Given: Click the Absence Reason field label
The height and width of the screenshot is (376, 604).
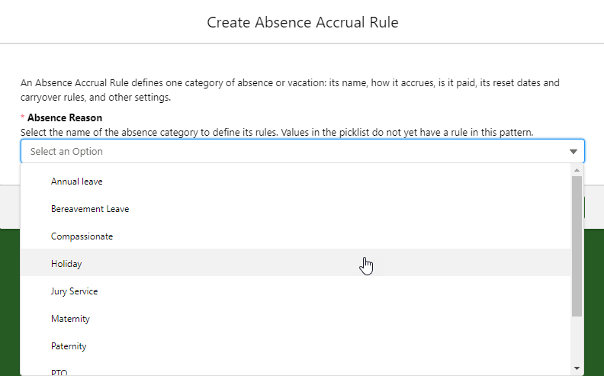Looking at the screenshot, I should pyautogui.click(x=65, y=118).
